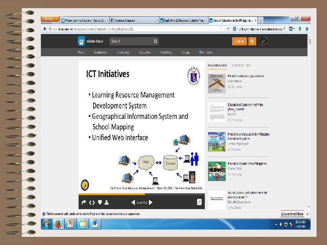
Task: Click the Choose What I Share button
Action: pyautogui.click(x=292, y=214)
